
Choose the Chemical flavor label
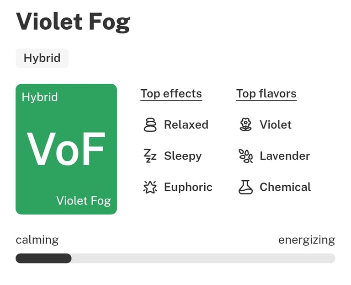click(x=285, y=187)
